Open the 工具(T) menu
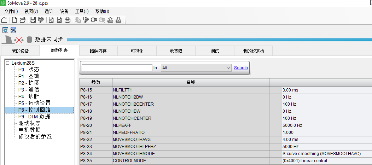The width and height of the screenshot is (372, 165). click(x=82, y=11)
